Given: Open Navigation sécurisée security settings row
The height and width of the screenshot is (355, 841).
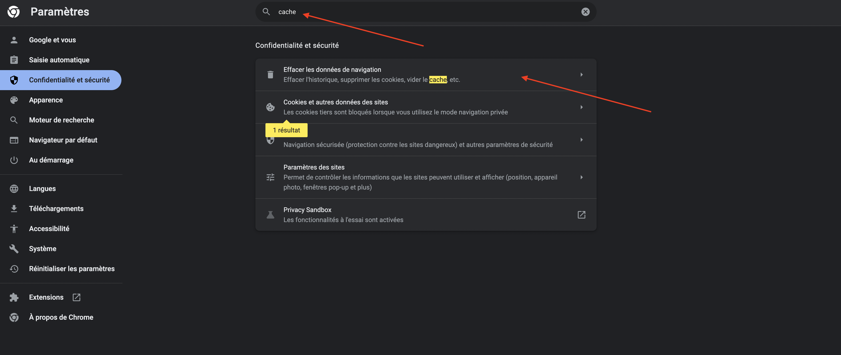Looking at the screenshot, I should 426,140.
